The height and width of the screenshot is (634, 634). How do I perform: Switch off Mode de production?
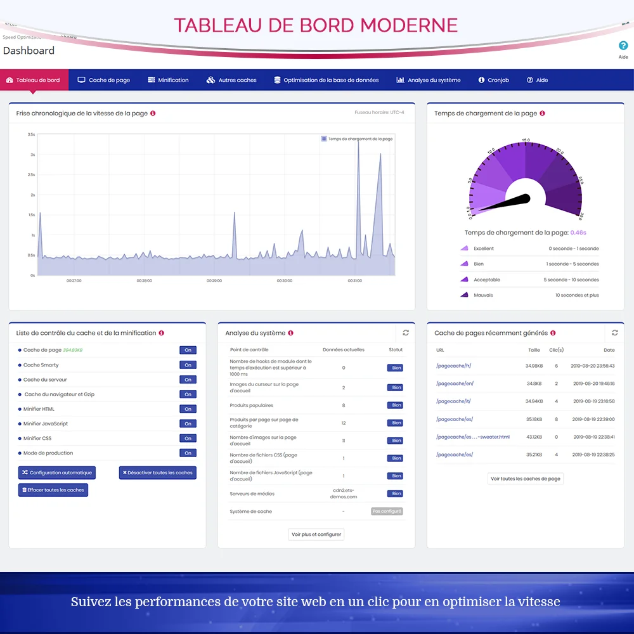tap(188, 453)
